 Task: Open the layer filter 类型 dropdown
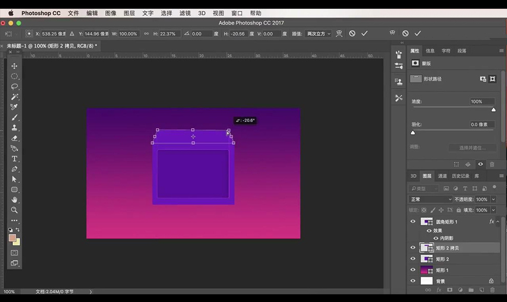[x=424, y=188]
